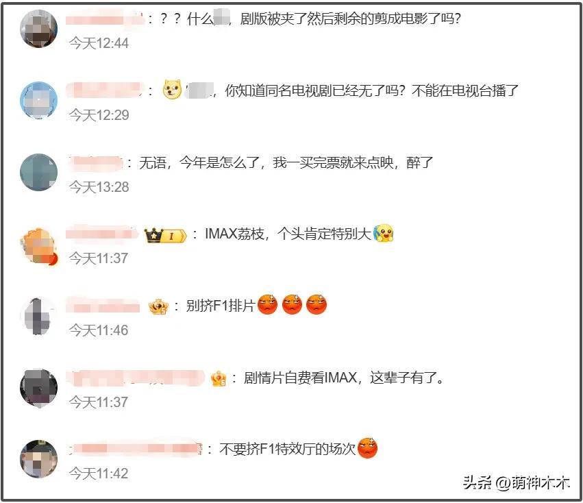Open avatar of the 今天13:28 commenter
This screenshot has width=583, height=503.
(38, 172)
